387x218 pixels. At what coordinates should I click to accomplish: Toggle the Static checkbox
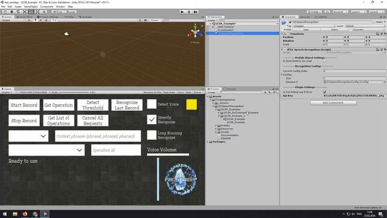(x=374, y=22)
